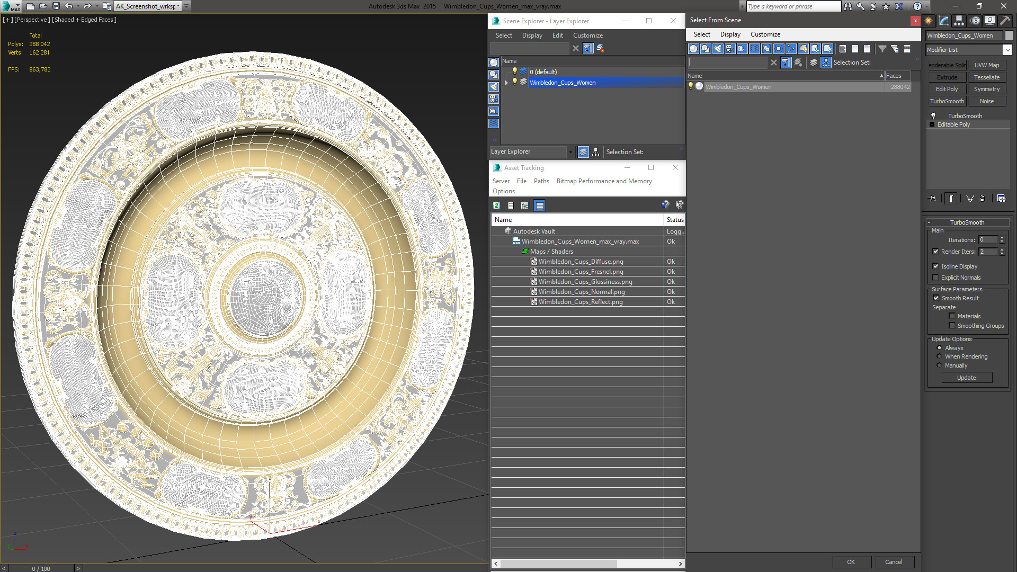The image size is (1017, 572).
Task: Click Remove Modifier icon under modifier stack
Action: [983, 199]
